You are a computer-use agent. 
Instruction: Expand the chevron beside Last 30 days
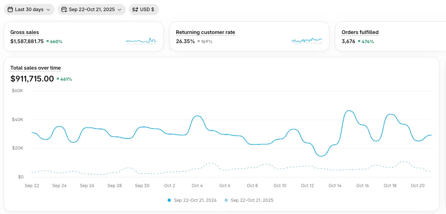[48, 9]
